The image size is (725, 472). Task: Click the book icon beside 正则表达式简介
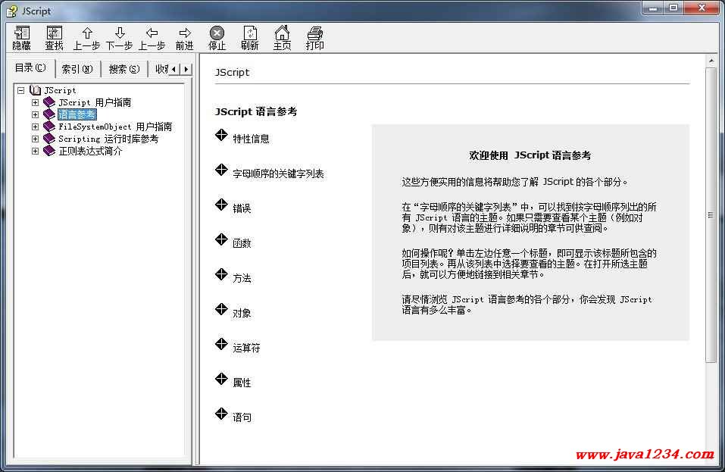[x=49, y=151]
